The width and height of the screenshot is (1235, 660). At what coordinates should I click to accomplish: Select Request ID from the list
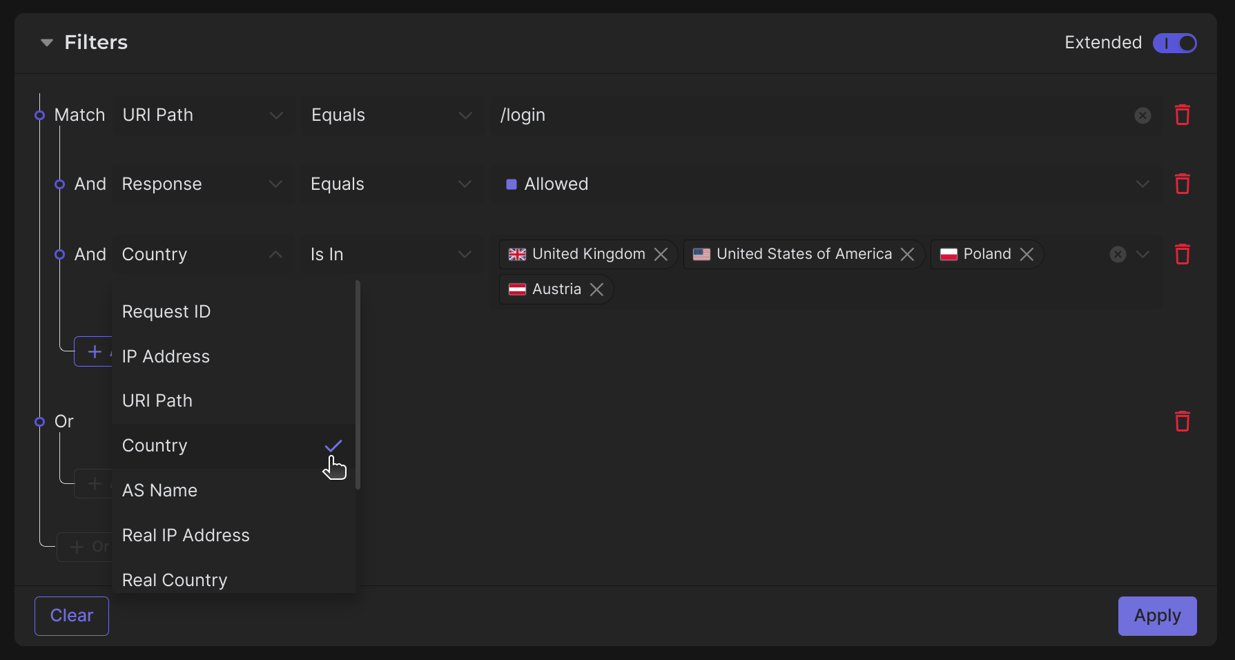point(166,311)
